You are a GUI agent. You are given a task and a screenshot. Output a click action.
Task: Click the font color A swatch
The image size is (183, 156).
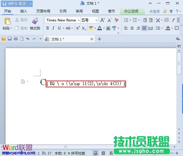[x=99, y=28]
